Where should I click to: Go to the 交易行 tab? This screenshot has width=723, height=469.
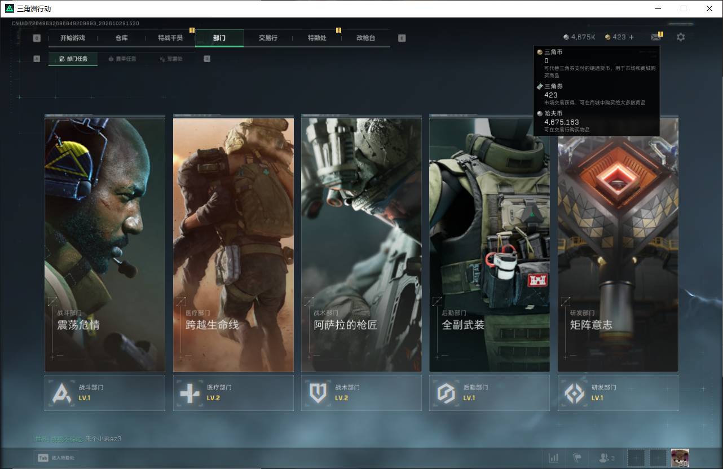pyautogui.click(x=268, y=38)
